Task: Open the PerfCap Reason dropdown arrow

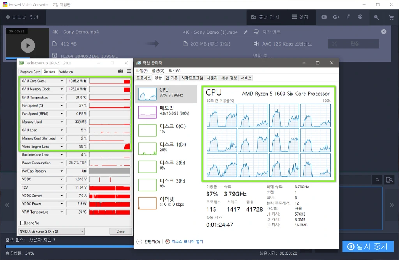Action: pyautogui.click(x=62, y=171)
